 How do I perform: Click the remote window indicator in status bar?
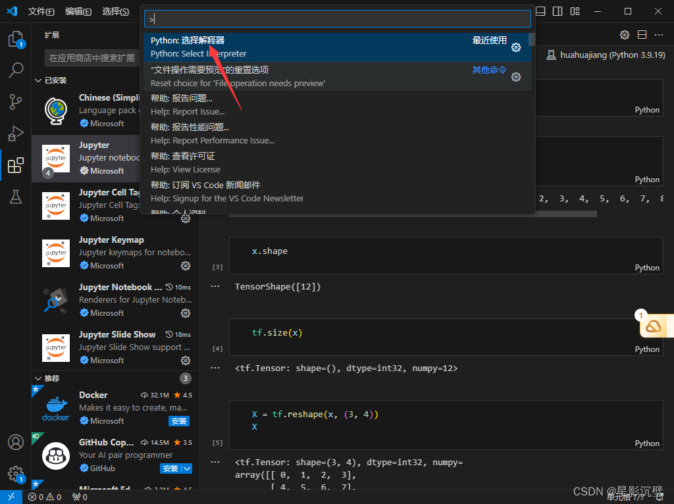tap(11, 497)
